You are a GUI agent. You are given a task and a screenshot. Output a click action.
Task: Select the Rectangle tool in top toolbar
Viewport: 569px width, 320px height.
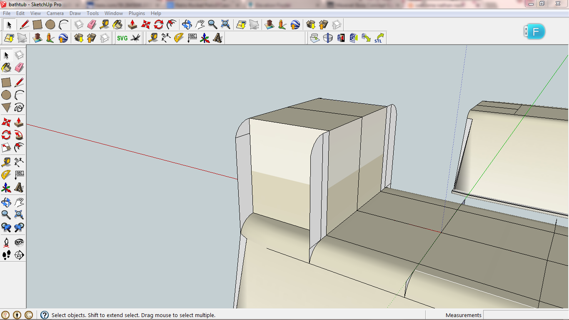37,25
